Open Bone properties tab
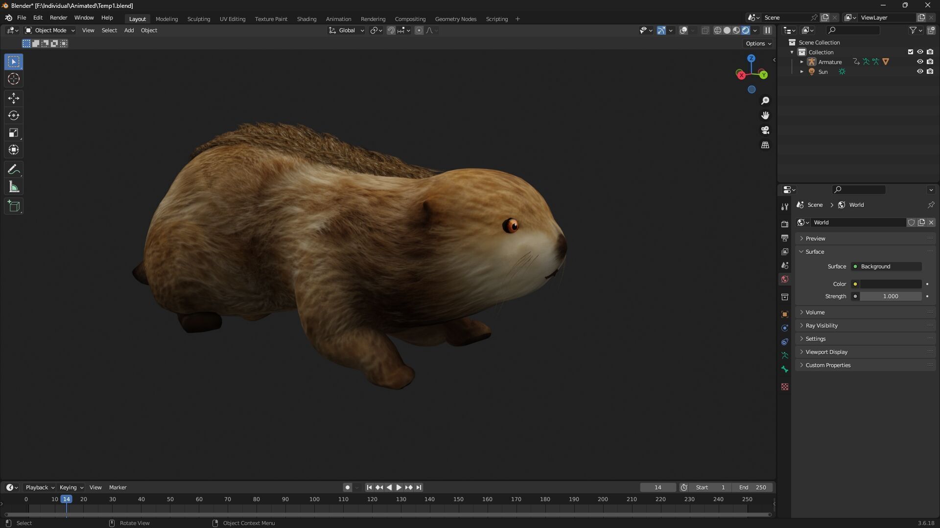Viewport: 940px width, 528px height. (785, 369)
